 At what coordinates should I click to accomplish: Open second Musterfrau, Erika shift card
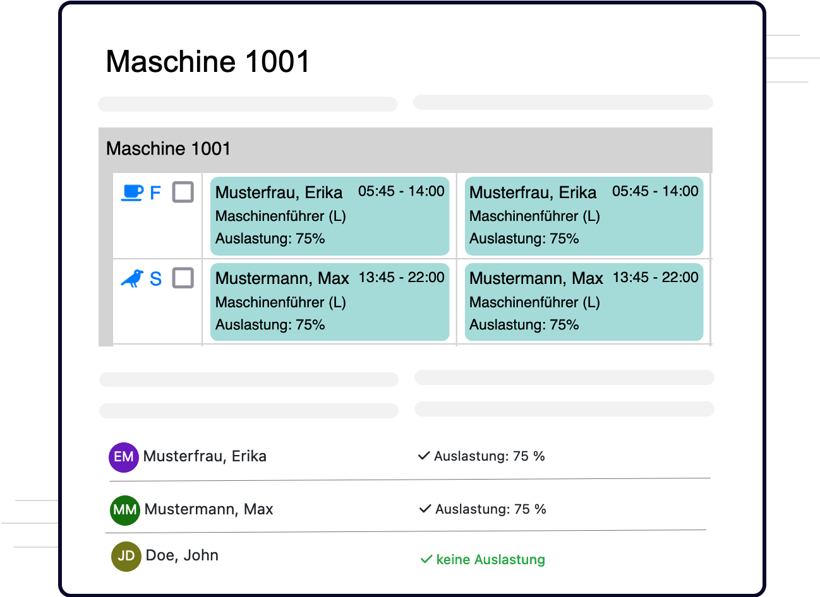[584, 216]
